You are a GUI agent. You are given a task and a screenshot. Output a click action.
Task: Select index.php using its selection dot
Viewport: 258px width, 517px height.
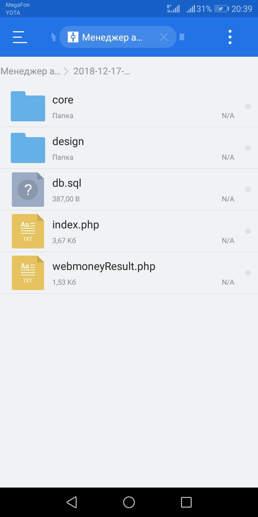pyautogui.click(x=248, y=231)
